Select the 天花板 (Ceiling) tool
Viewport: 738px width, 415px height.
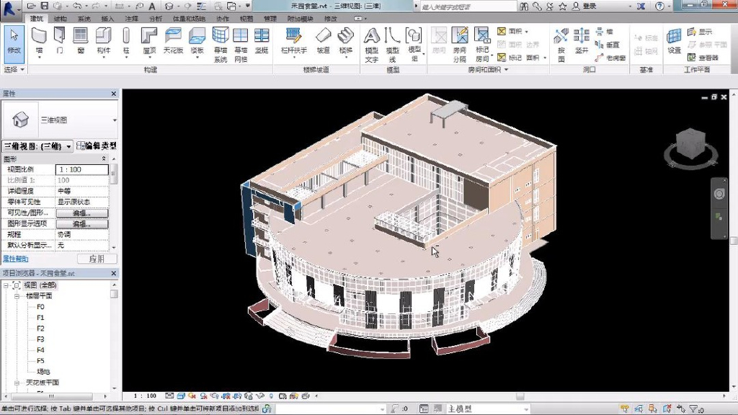point(173,41)
